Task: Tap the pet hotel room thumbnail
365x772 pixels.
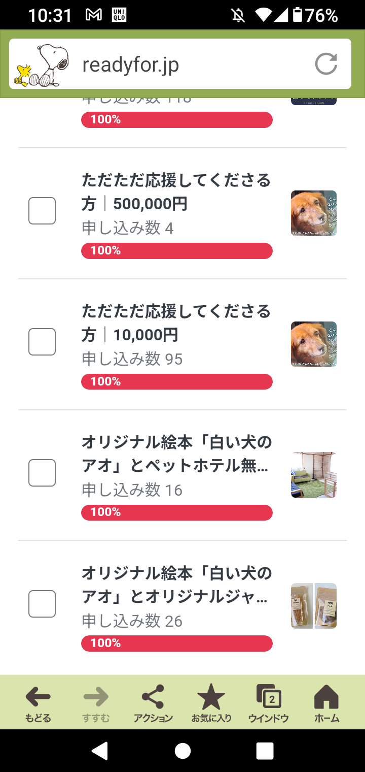Action: (x=314, y=475)
